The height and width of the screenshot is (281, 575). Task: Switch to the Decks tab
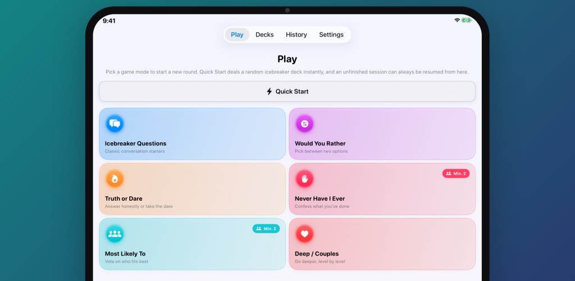264,34
